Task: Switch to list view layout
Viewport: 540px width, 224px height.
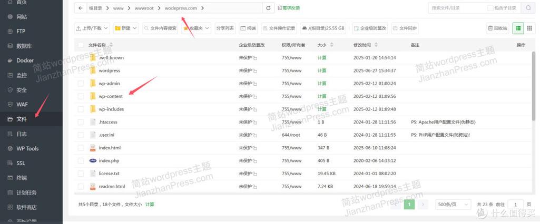Action: 519,28
